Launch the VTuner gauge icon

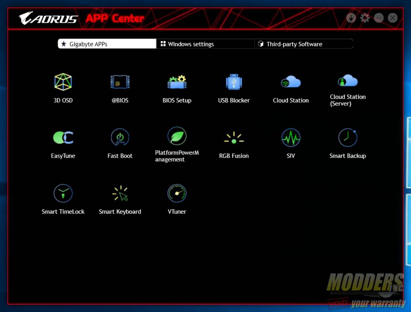point(177,193)
